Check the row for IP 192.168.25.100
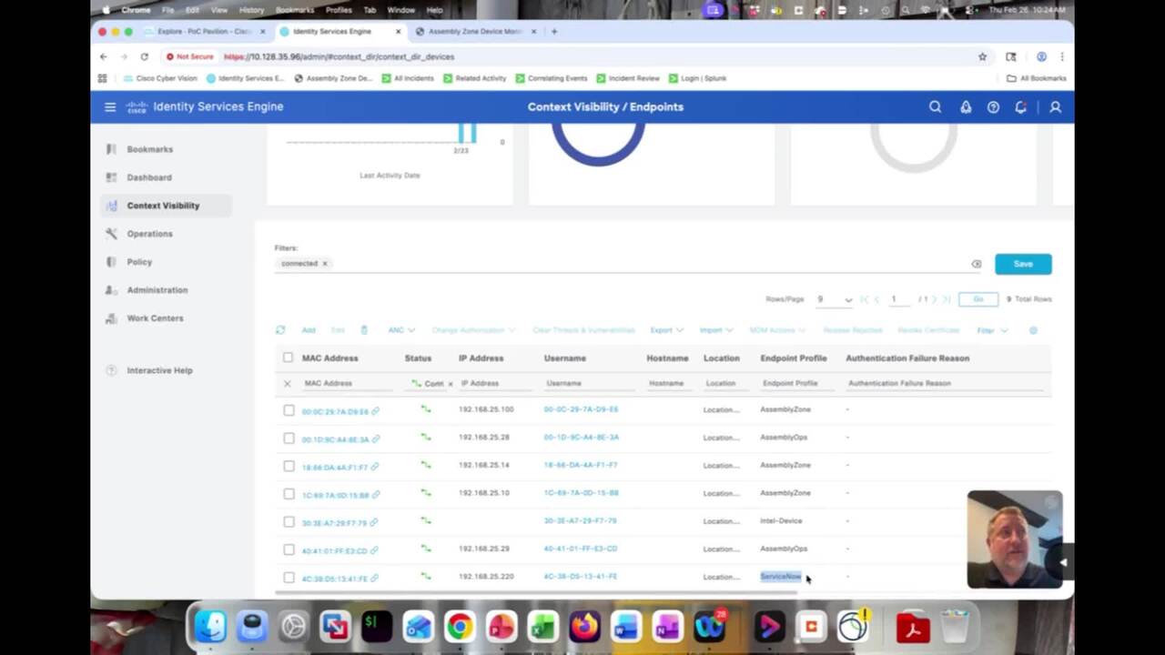Screen dimensions: 1165x655 point(289,410)
